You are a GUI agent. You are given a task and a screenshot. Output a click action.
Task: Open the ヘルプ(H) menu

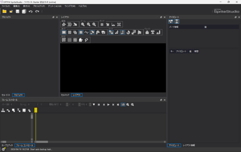point(82,6)
